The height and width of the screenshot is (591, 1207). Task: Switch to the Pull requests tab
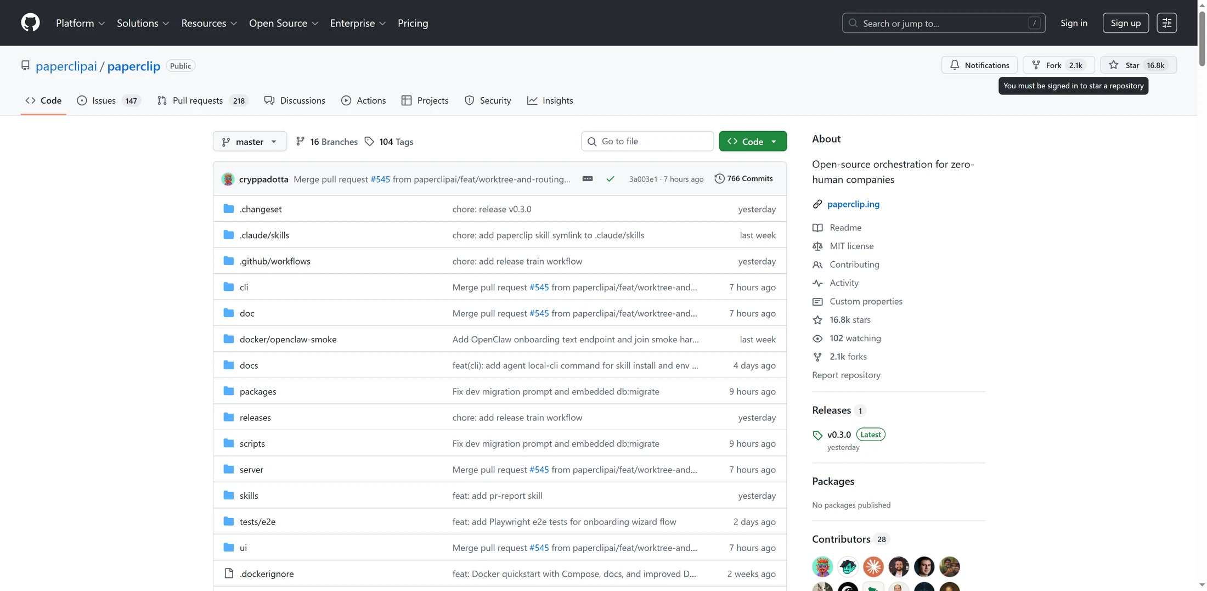202,100
